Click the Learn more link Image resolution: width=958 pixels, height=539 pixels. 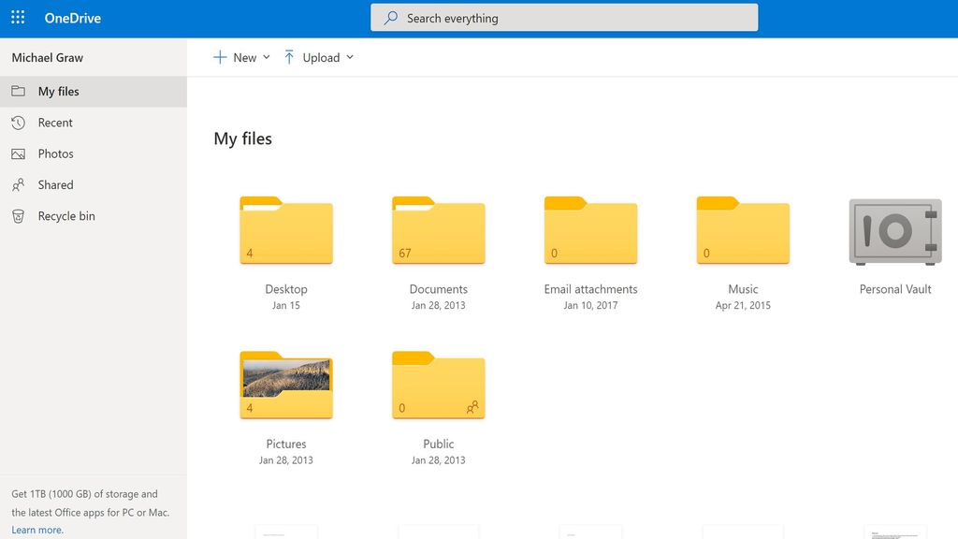(x=37, y=529)
